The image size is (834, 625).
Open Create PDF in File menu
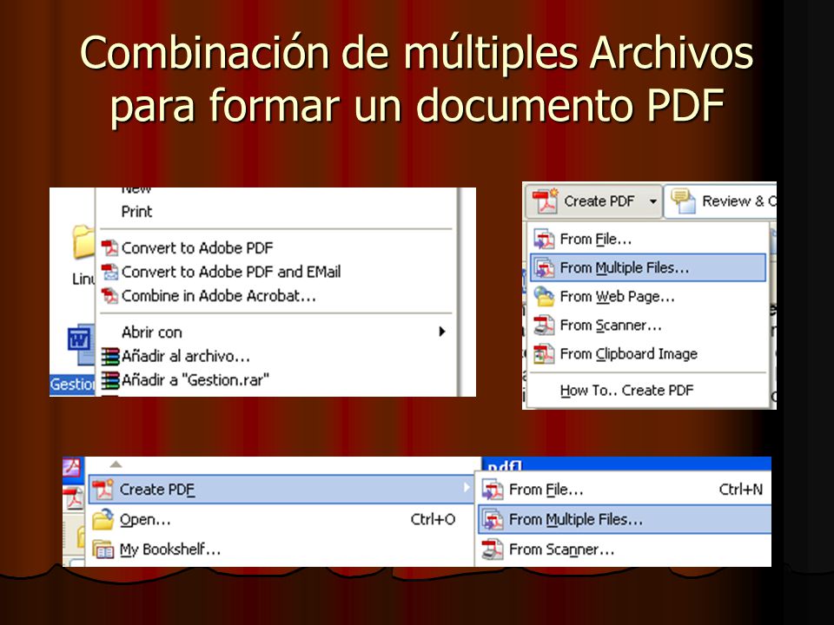281,489
